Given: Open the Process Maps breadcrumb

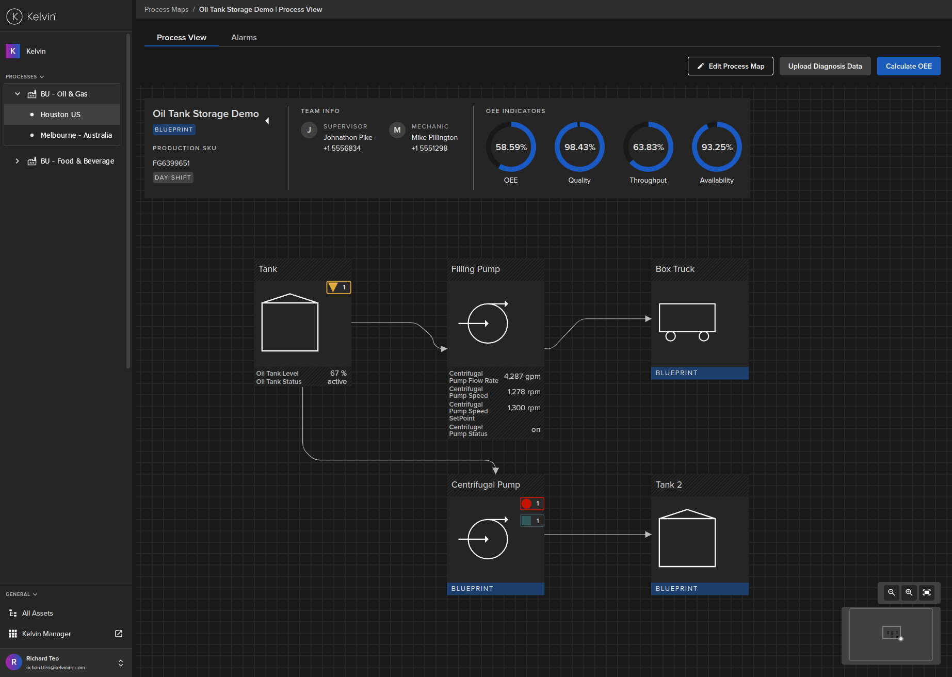Looking at the screenshot, I should point(166,9).
